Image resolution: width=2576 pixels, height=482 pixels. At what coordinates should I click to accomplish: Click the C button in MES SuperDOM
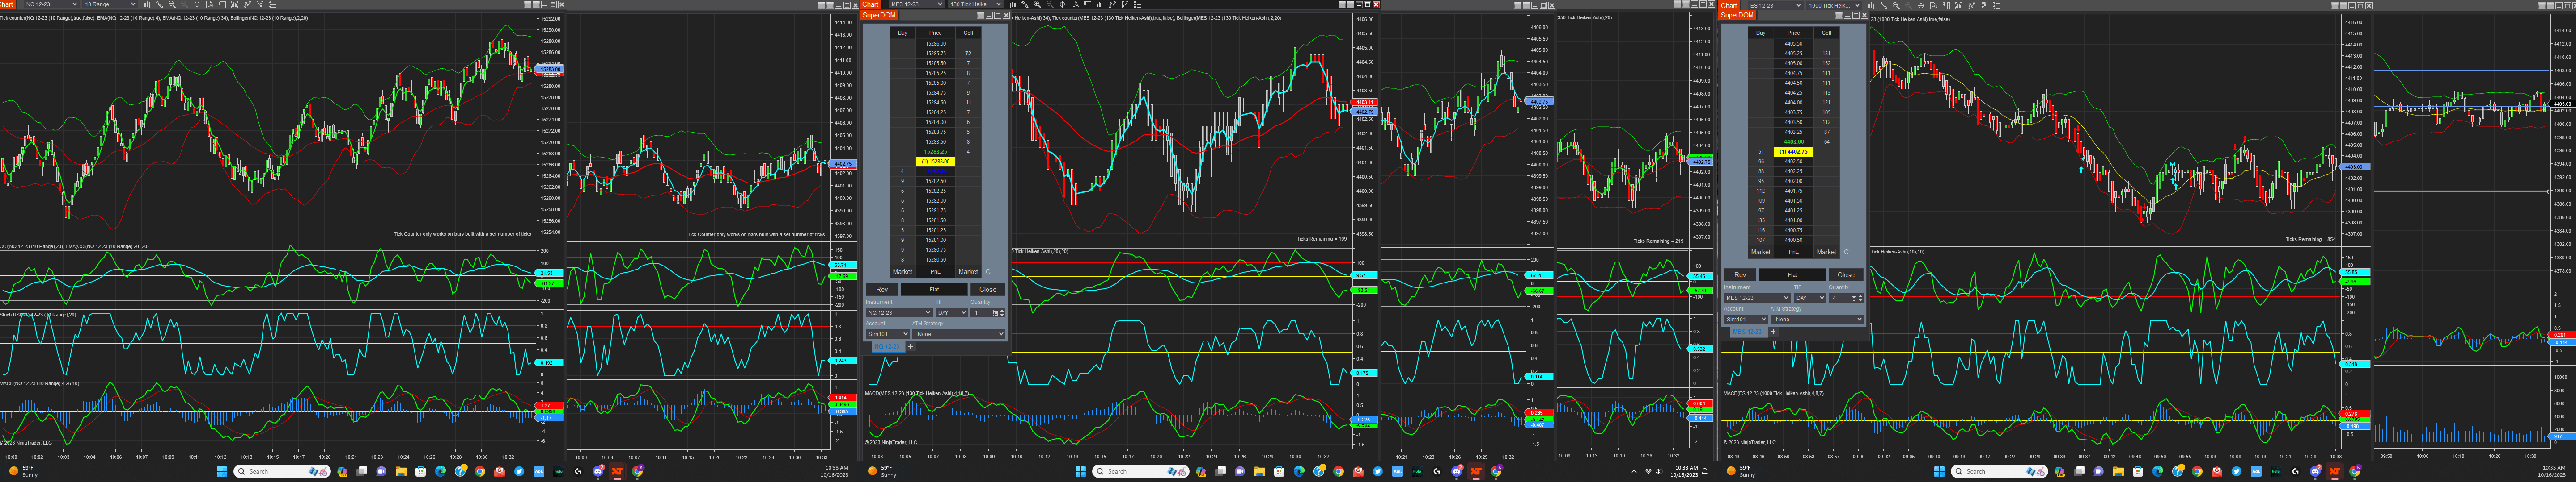coord(1846,253)
